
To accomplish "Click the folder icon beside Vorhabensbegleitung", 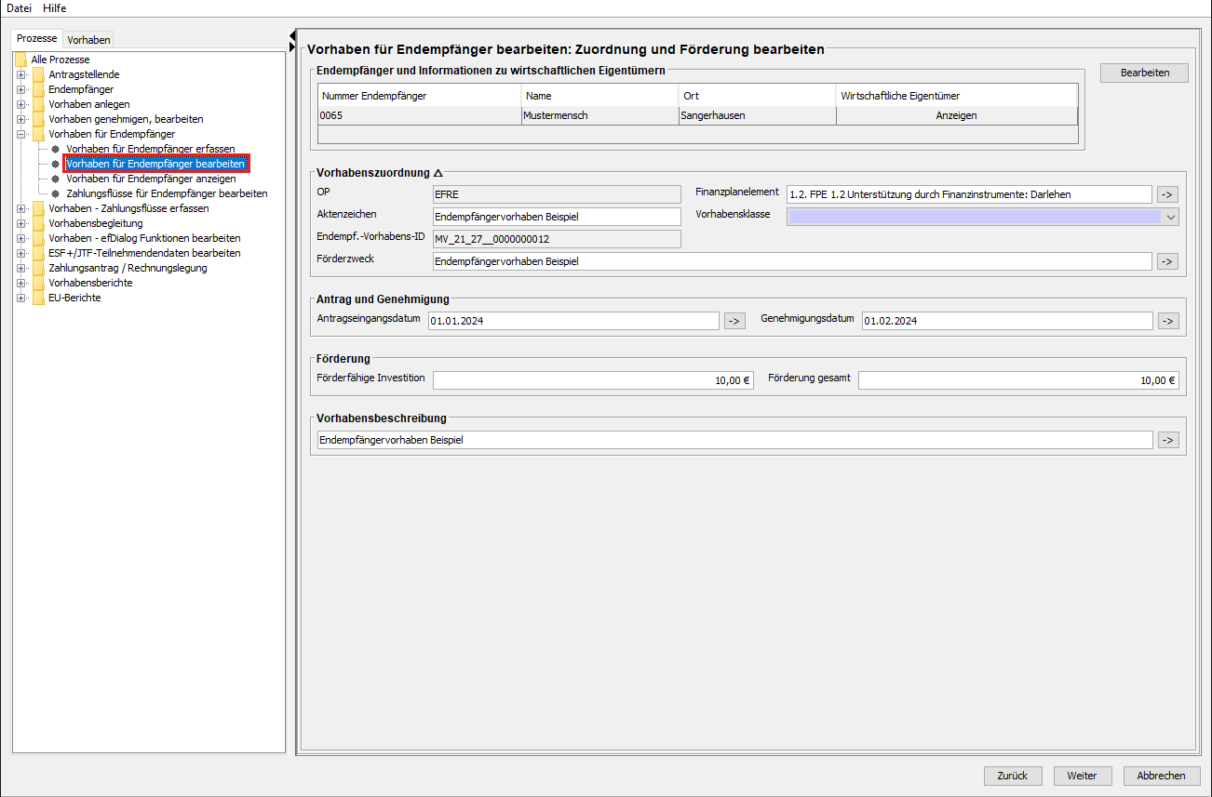I will coord(38,223).
